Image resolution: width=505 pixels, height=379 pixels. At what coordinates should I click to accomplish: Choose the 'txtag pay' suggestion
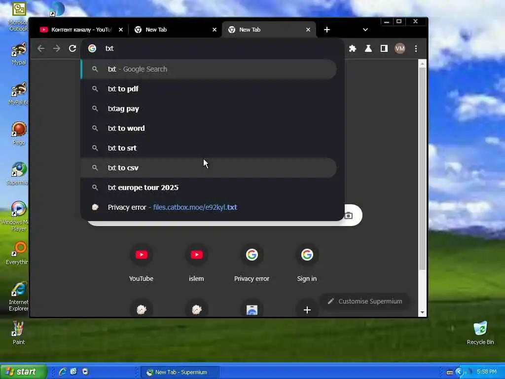coord(209,109)
